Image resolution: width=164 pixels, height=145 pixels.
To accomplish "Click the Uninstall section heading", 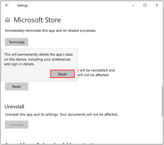I will (15, 107).
